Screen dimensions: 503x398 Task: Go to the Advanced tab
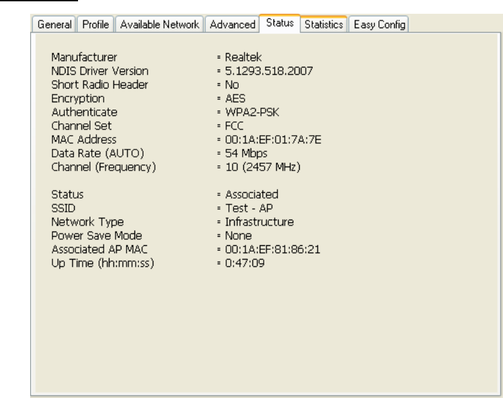[x=233, y=25]
